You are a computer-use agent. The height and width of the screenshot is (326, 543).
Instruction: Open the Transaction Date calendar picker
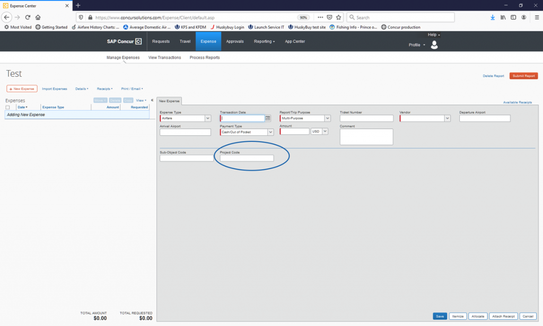(x=268, y=118)
